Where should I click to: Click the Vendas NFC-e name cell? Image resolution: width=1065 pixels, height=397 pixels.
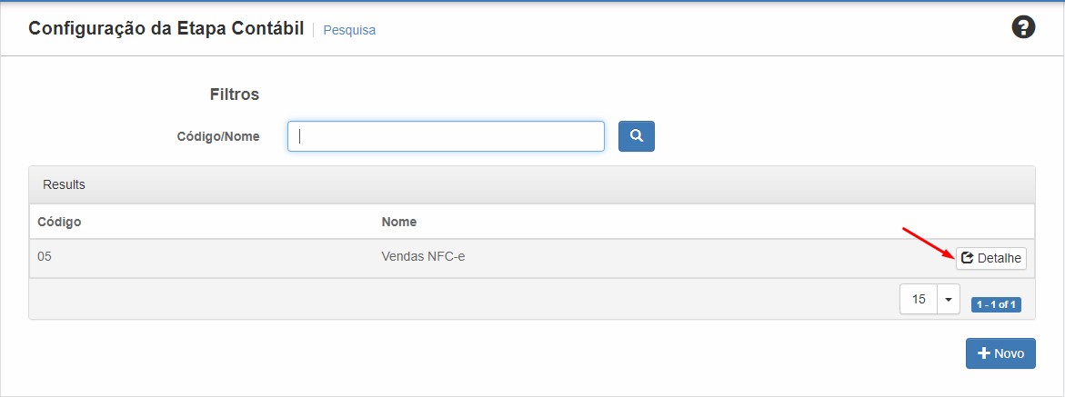[424, 257]
